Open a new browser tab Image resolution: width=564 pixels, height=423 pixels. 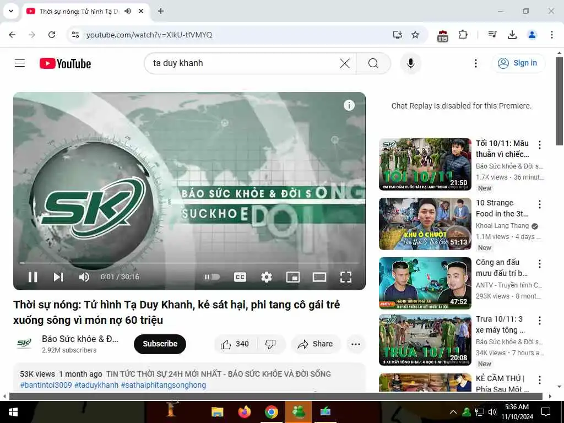click(x=161, y=11)
